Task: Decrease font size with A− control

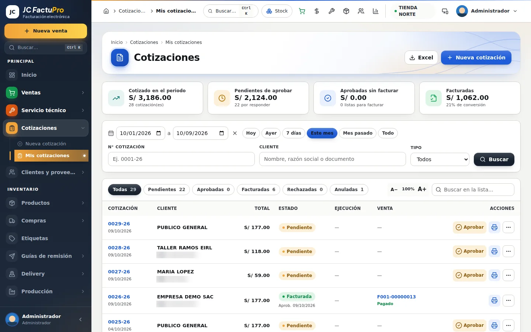Action: (394, 189)
